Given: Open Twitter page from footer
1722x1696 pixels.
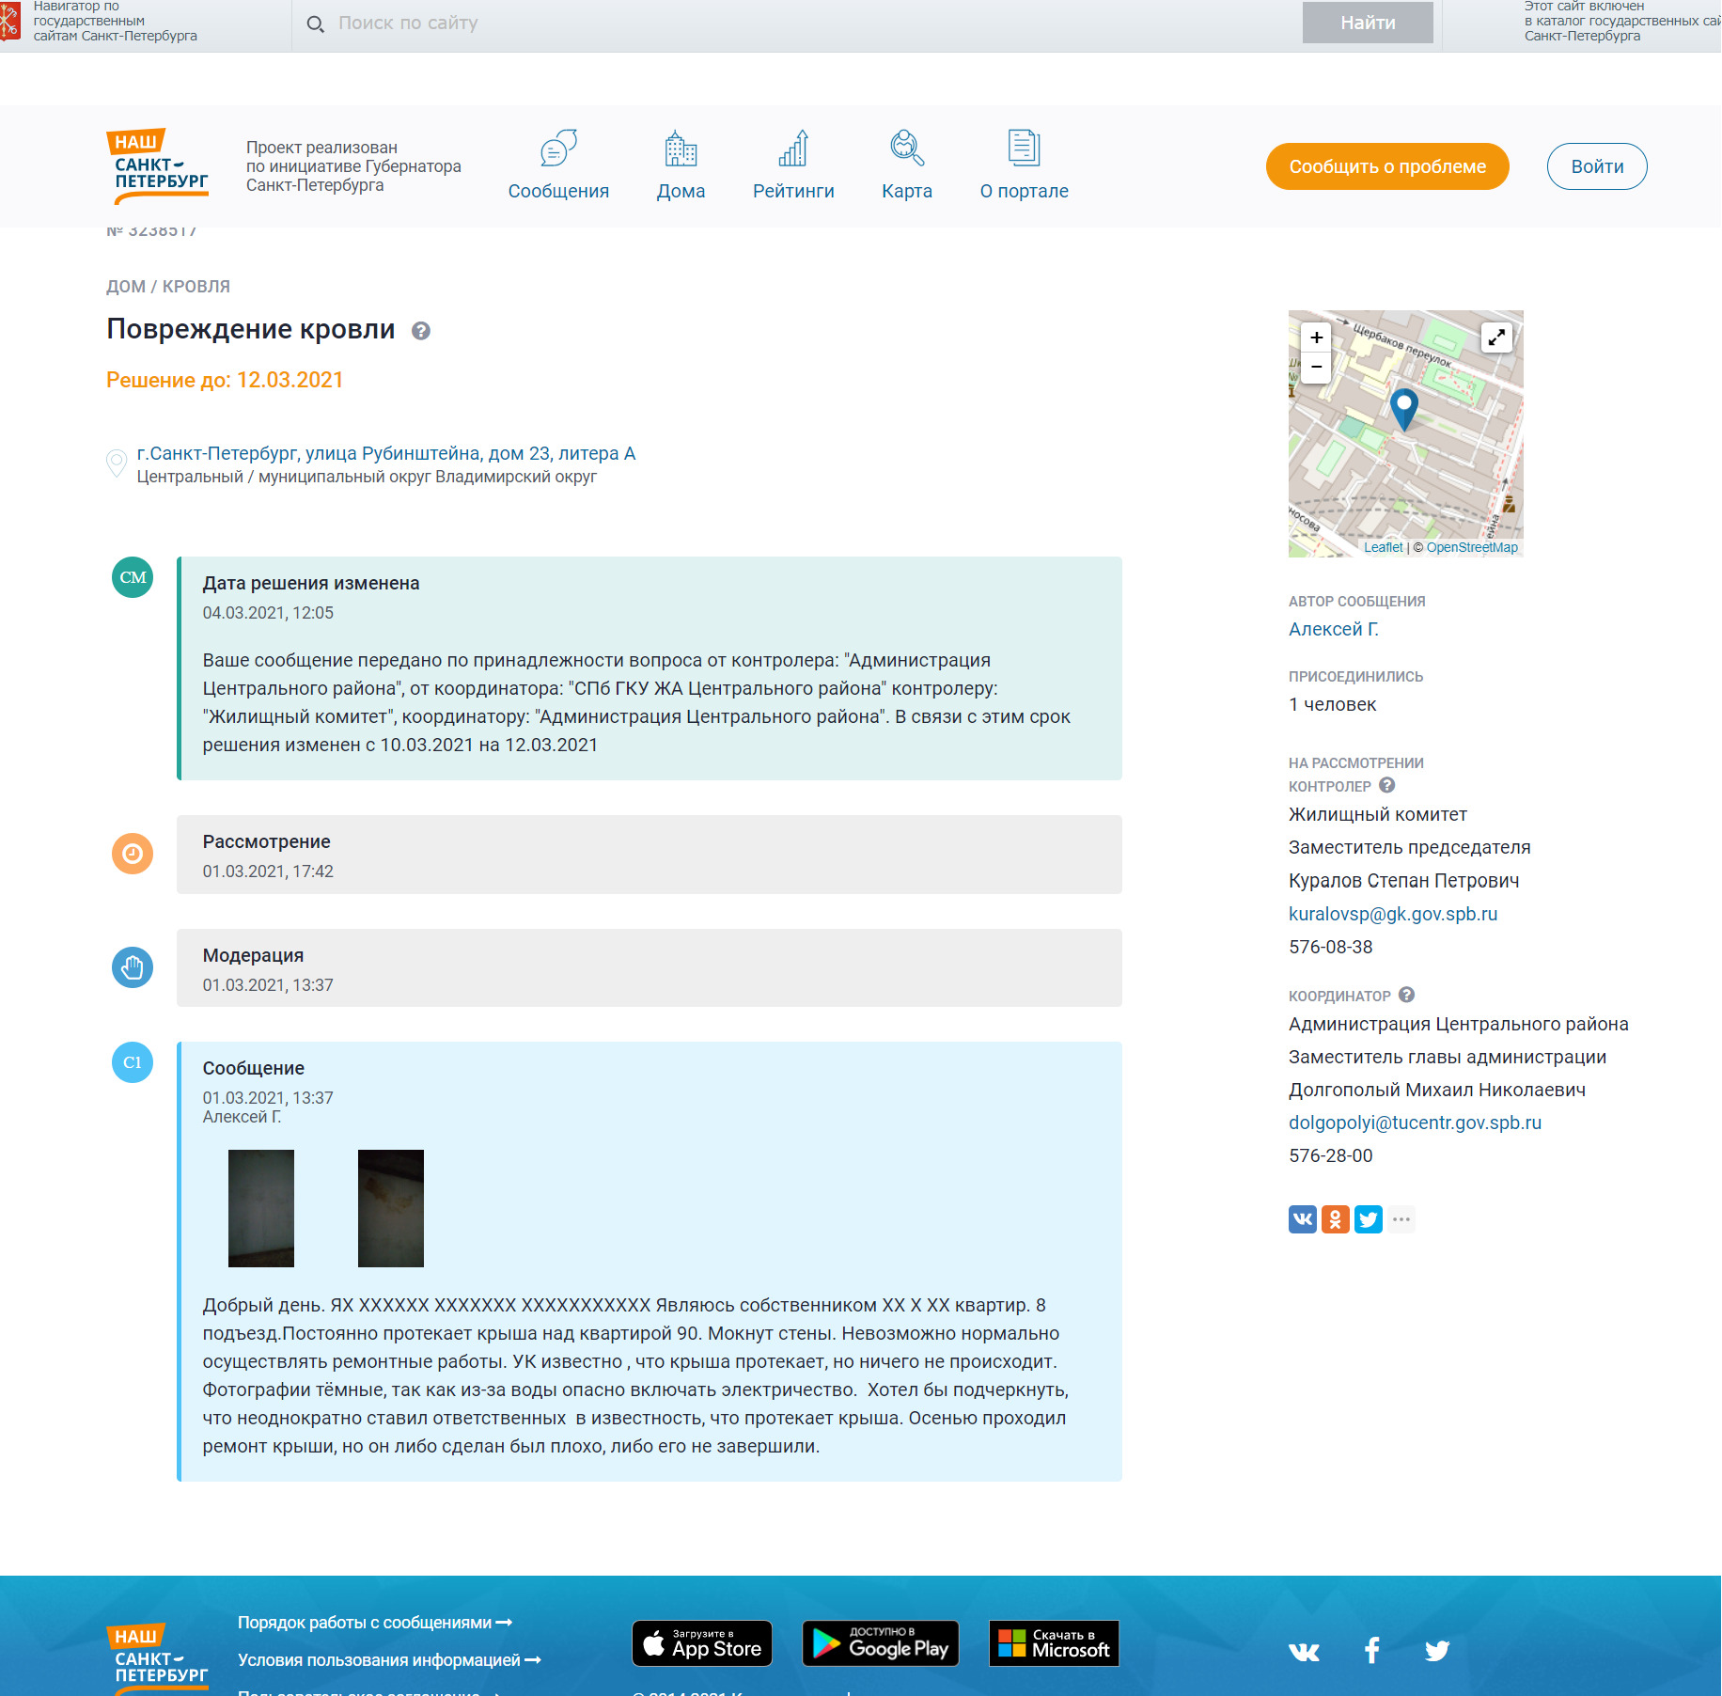Looking at the screenshot, I should point(1437,1651).
